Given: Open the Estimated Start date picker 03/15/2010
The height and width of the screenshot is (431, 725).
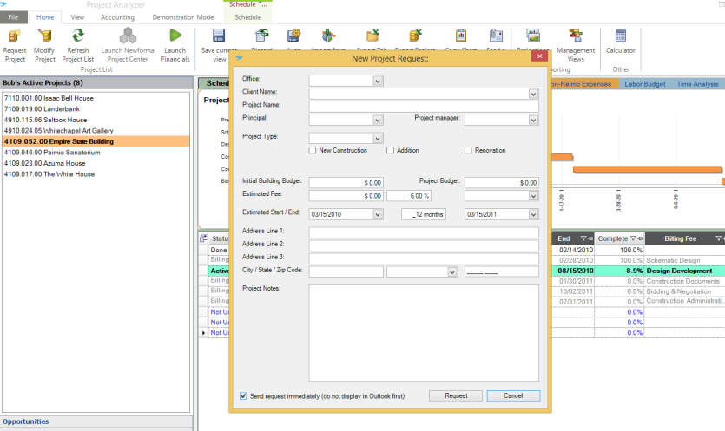Looking at the screenshot, I should point(378,214).
